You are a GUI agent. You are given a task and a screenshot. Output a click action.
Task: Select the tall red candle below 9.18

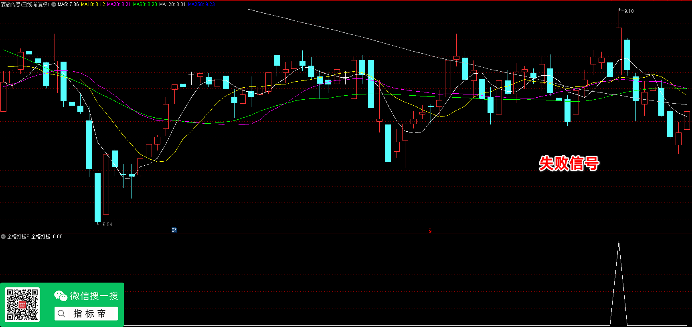(619, 51)
